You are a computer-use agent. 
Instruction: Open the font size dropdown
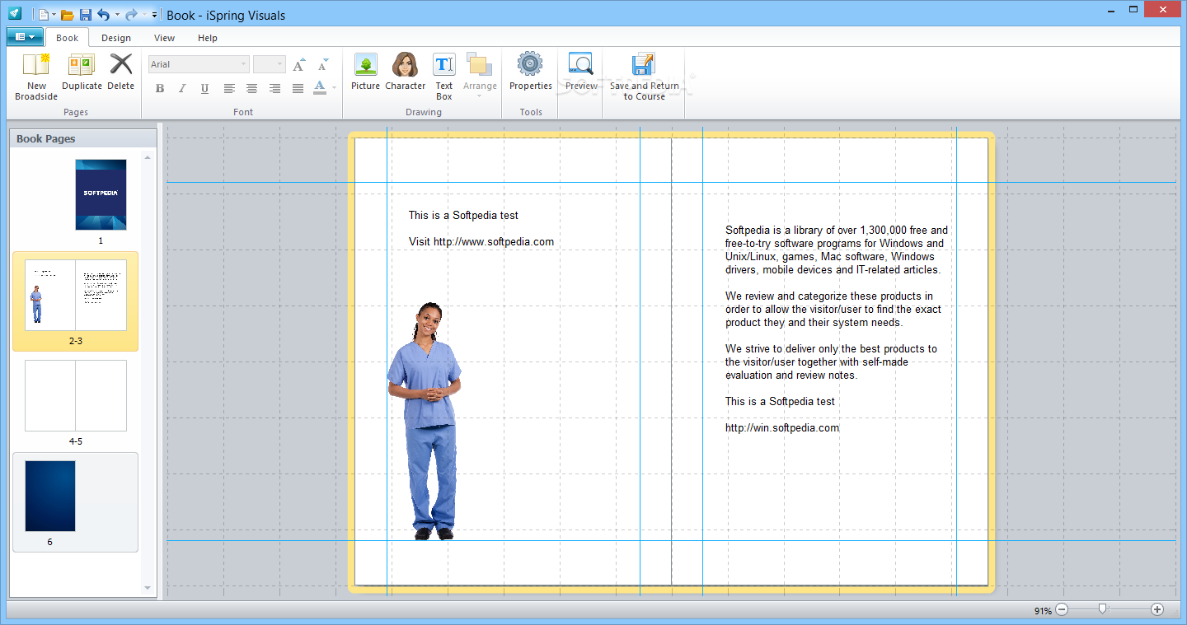[x=280, y=64]
